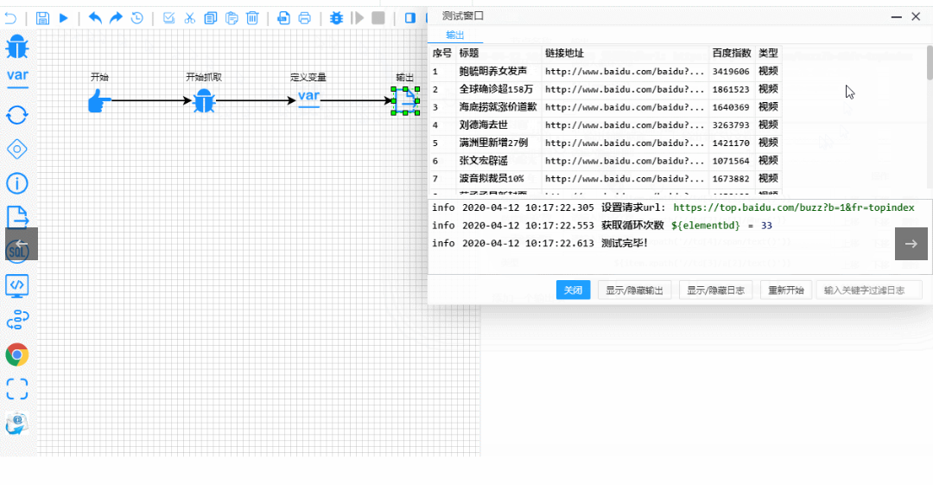
Task: Select the 开始 hand node on canvas
Action: (x=99, y=100)
